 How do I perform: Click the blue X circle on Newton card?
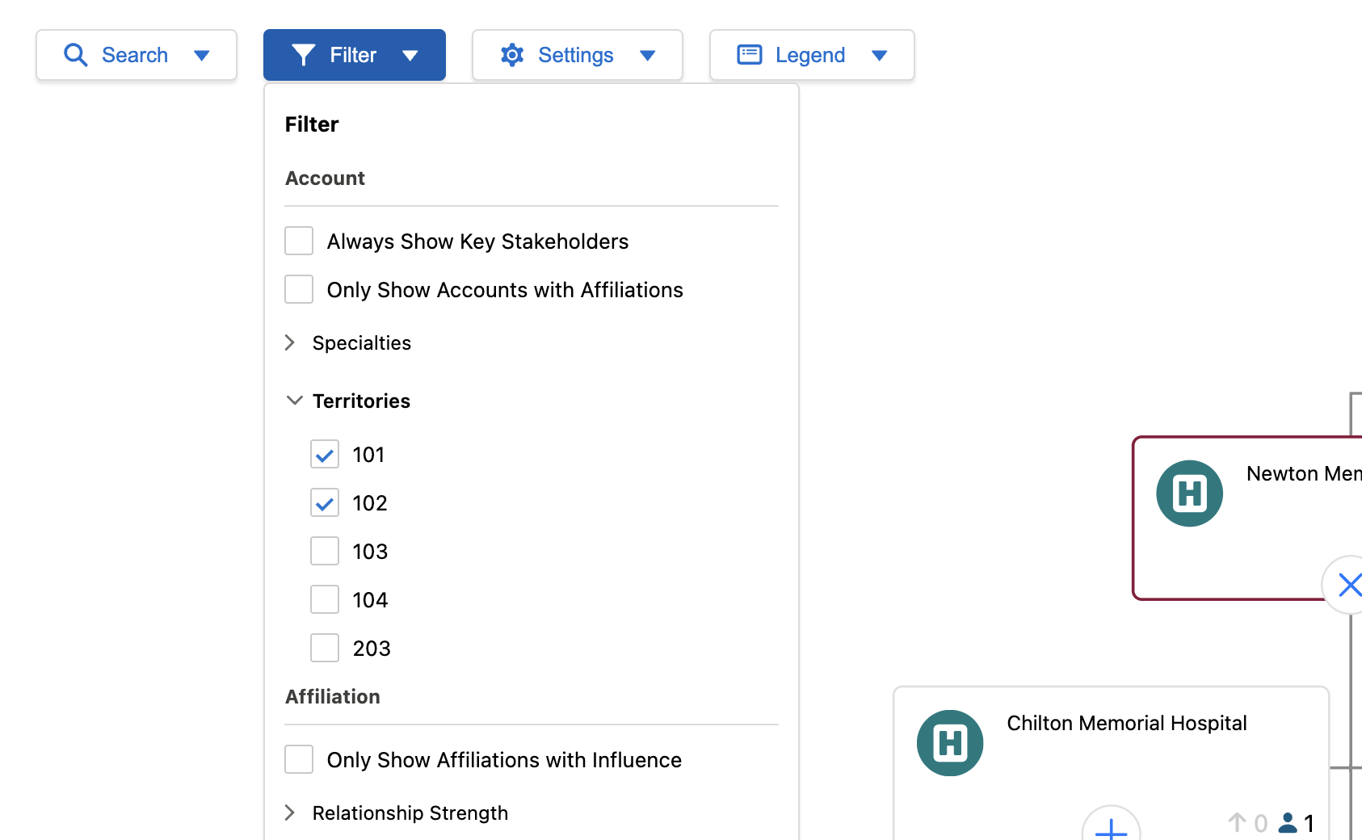coord(1348,584)
